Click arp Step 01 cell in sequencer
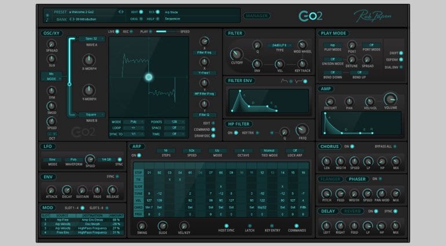446x246 pixels. coord(149,172)
